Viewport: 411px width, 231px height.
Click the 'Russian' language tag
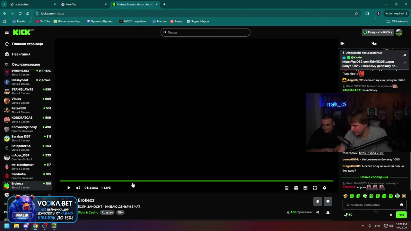[107, 212]
